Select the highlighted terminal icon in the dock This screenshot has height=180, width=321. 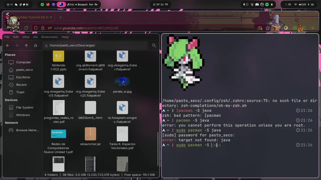click(61, 4)
